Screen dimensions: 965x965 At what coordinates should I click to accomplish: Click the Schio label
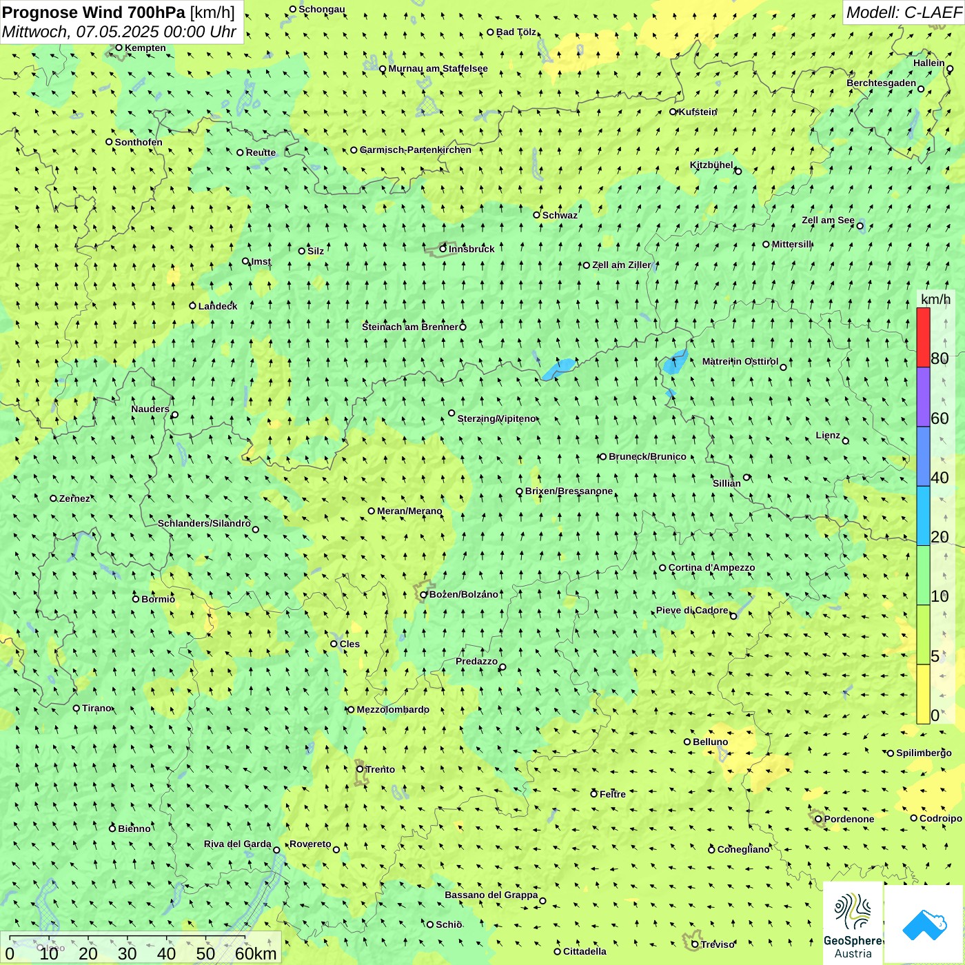[449, 925]
